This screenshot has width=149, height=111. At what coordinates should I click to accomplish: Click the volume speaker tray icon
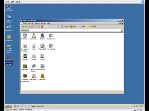(137, 106)
